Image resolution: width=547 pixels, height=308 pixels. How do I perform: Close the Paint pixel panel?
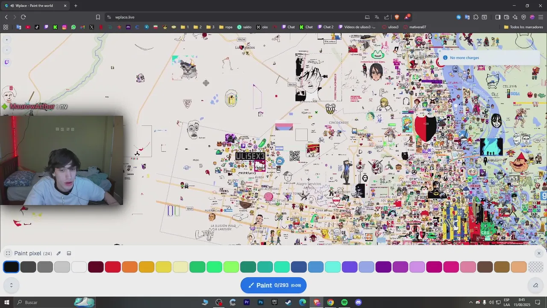(x=538, y=253)
